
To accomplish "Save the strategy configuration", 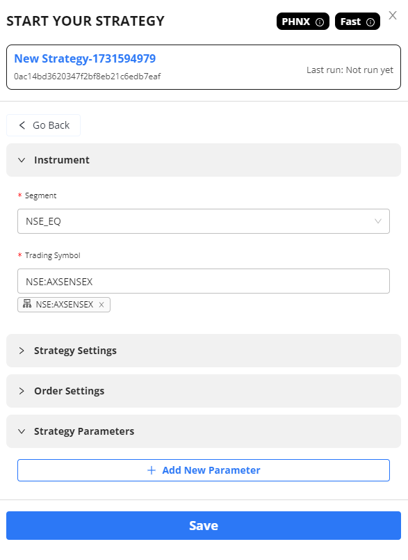I will pos(204,526).
